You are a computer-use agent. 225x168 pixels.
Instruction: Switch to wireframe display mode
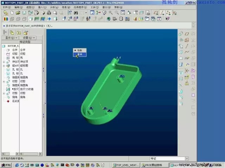coord(12,19)
